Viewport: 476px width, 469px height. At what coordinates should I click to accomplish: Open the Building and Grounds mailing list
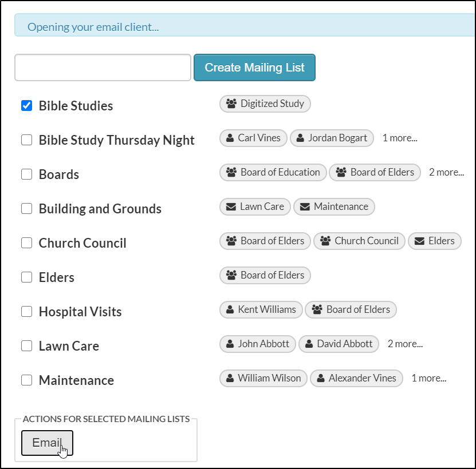pos(100,209)
